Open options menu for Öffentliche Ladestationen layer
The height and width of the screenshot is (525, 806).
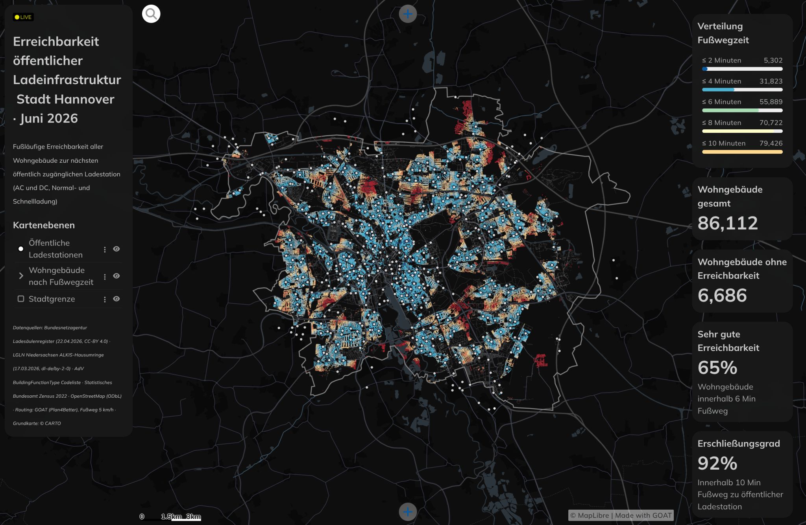point(105,249)
